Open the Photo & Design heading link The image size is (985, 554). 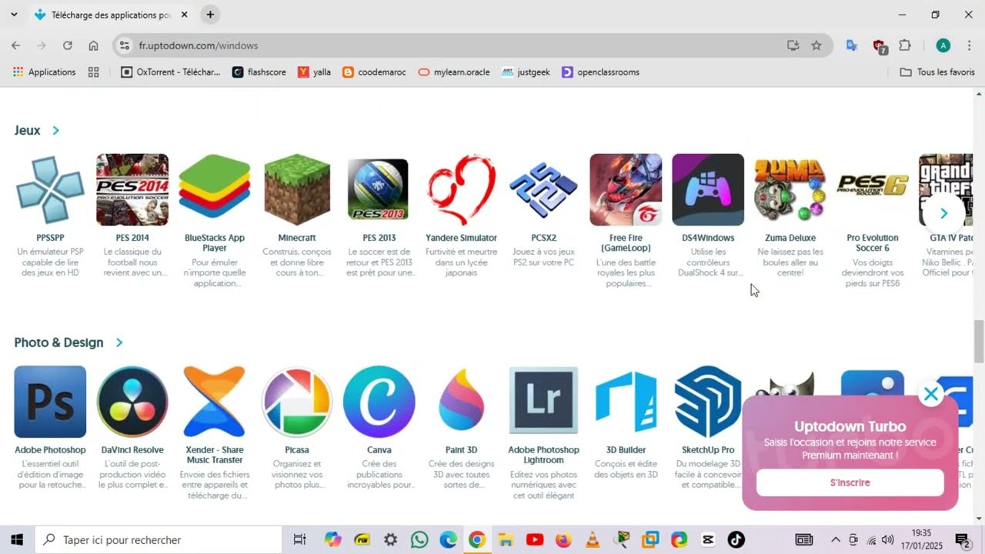[x=58, y=342]
